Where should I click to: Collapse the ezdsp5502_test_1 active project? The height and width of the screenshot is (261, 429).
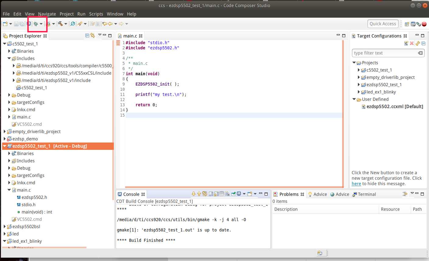point(5,146)
